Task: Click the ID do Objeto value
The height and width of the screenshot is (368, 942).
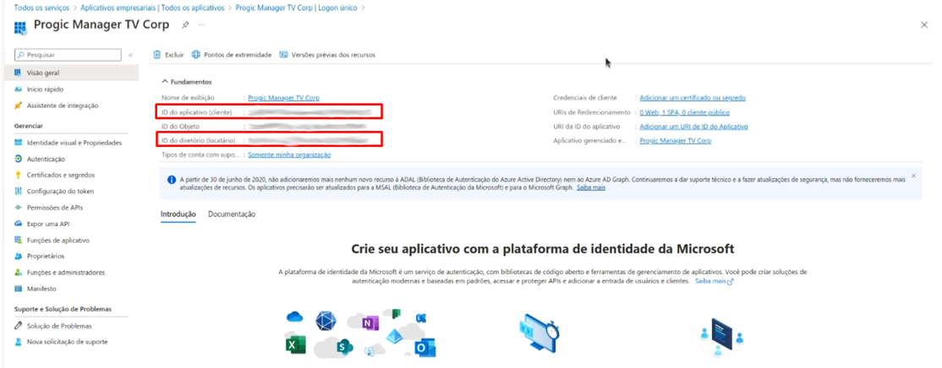Action: [308, 127]
